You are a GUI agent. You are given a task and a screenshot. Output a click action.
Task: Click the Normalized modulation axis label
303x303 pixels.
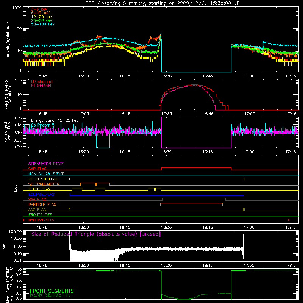[7, 132]
